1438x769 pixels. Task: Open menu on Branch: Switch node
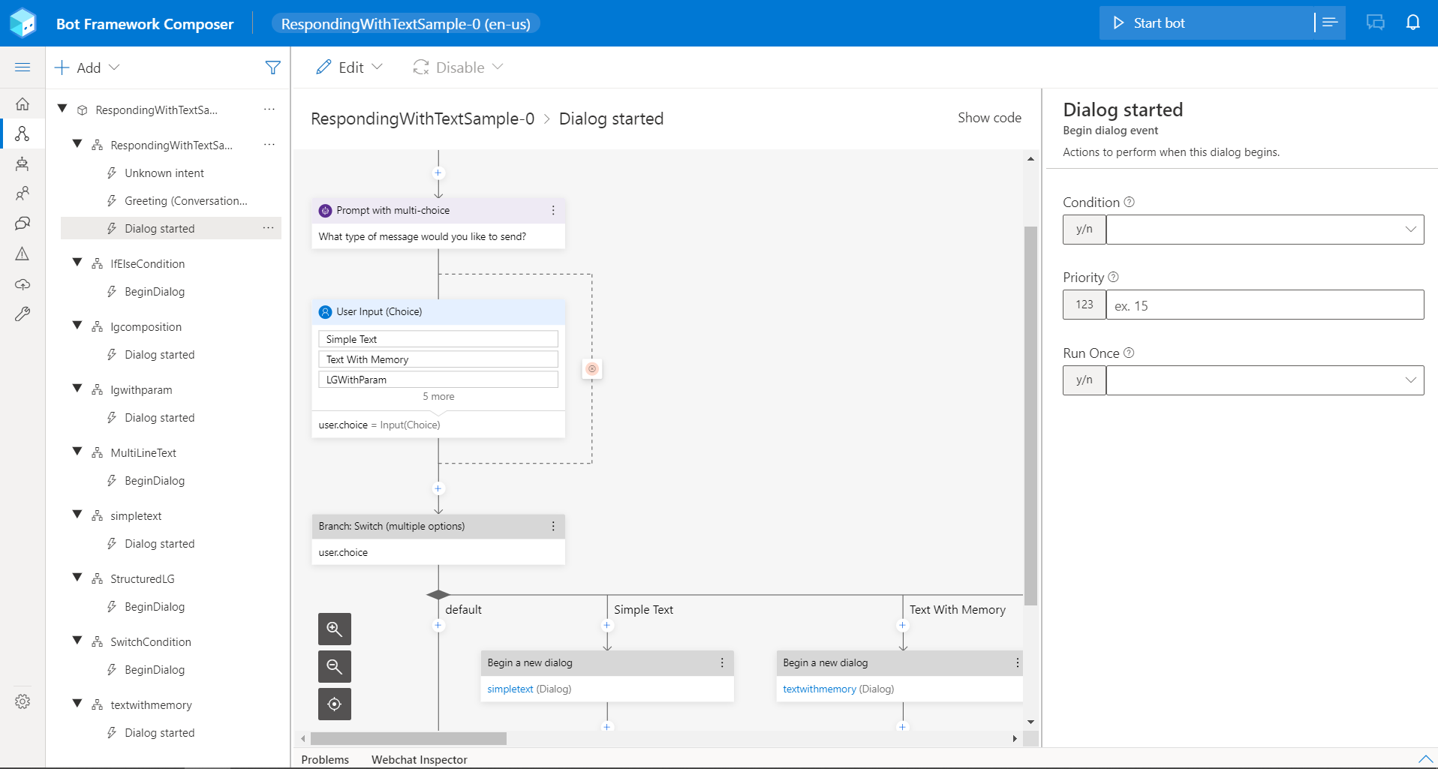point(553,526)
